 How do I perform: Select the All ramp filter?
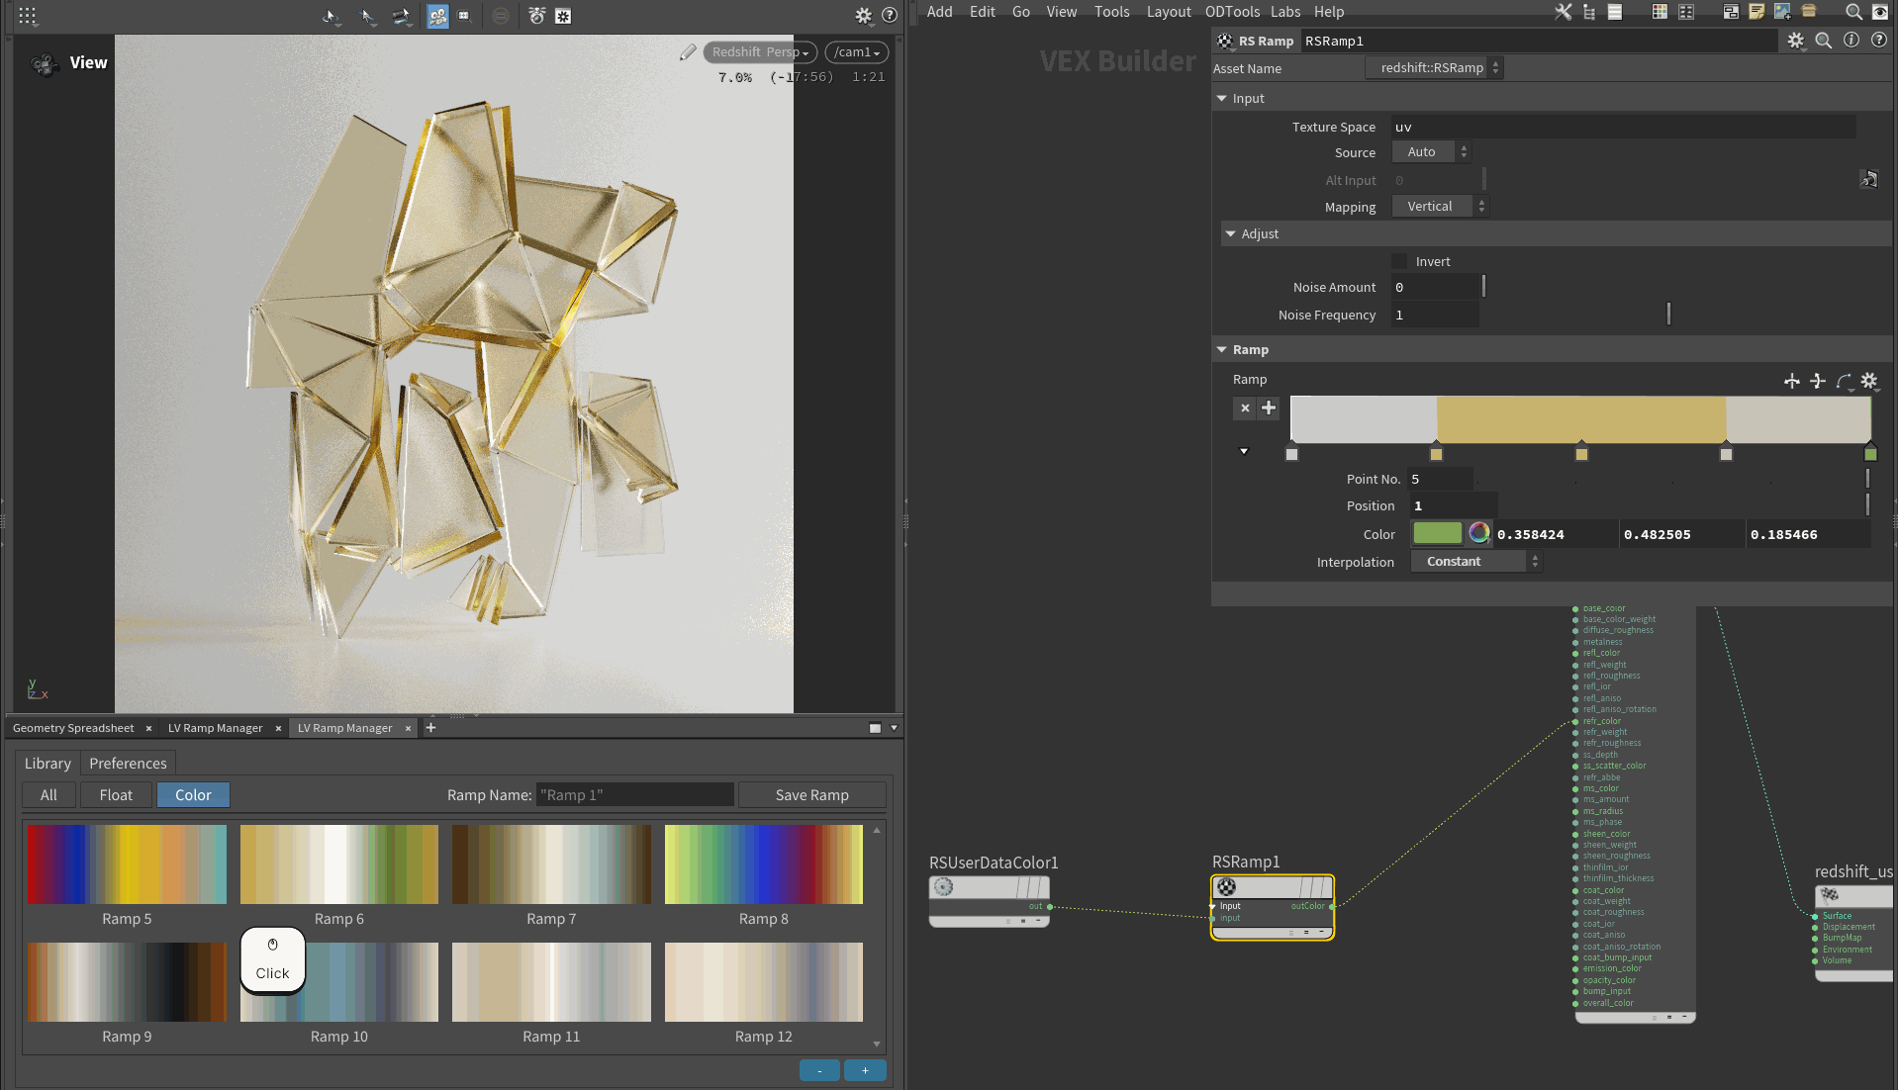pos(48,795)
